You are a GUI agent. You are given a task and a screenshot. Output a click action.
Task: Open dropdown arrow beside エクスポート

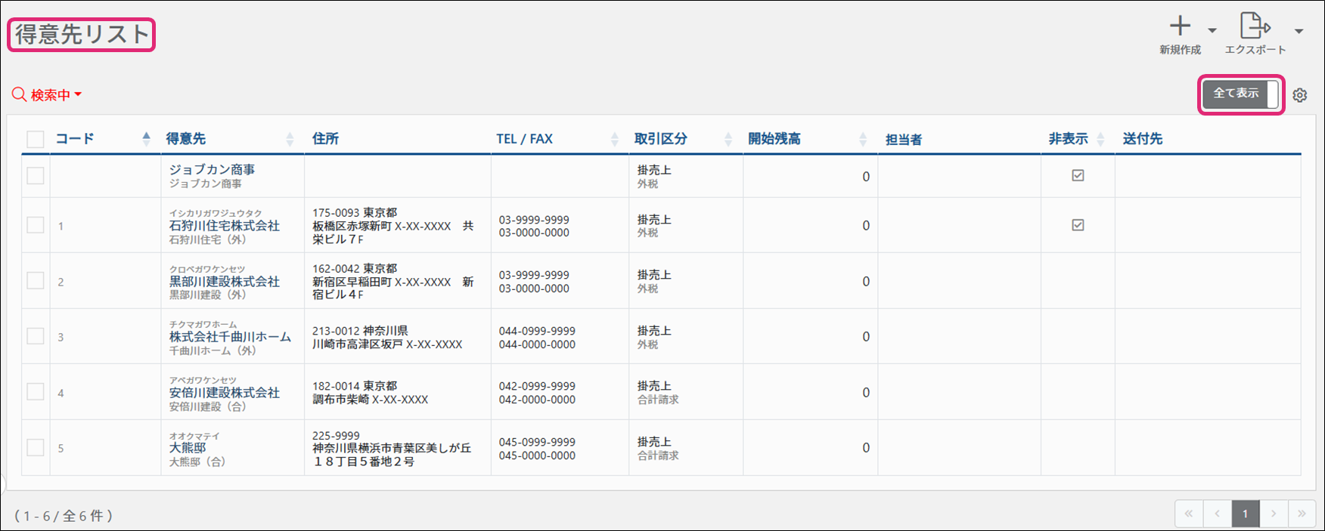tap(1299, 31)
